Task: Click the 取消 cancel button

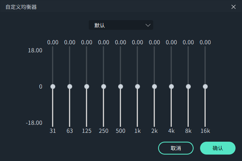Action: pyautogui.click(x=176, y=148)
